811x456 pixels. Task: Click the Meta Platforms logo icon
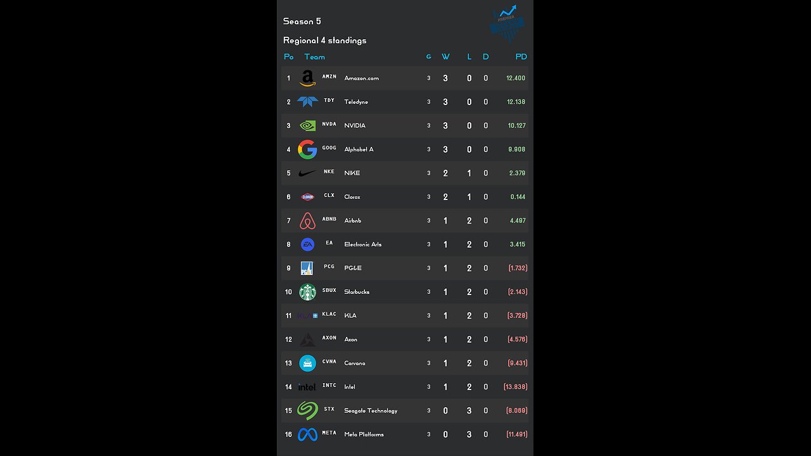[307, 434]
